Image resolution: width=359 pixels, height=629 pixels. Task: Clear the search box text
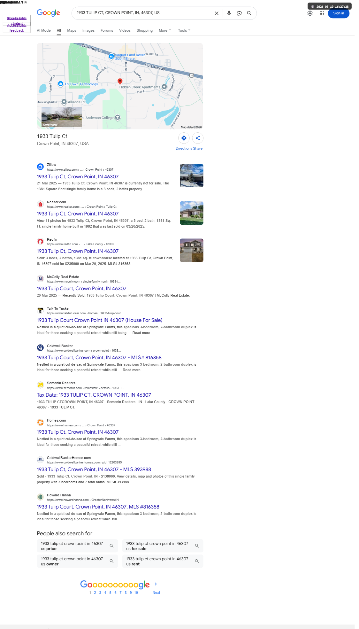217,13
